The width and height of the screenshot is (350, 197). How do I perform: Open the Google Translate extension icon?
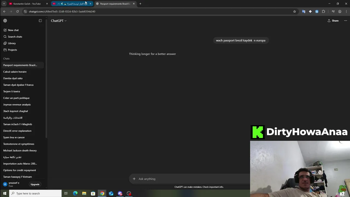coord(304,11)
